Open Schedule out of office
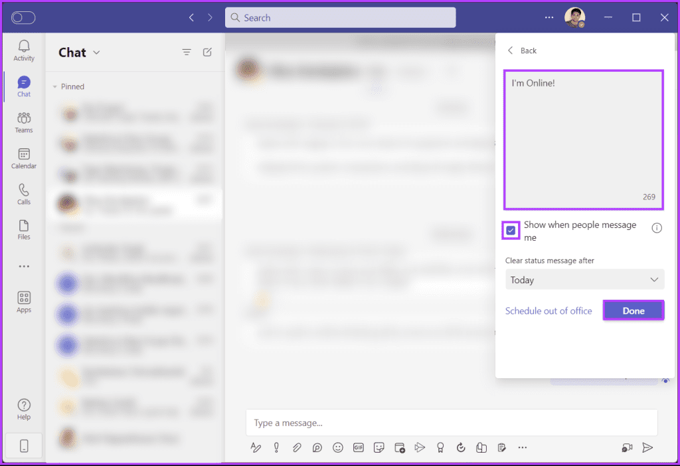This screenshot has height=466, width=680. (x=549, y=310)
